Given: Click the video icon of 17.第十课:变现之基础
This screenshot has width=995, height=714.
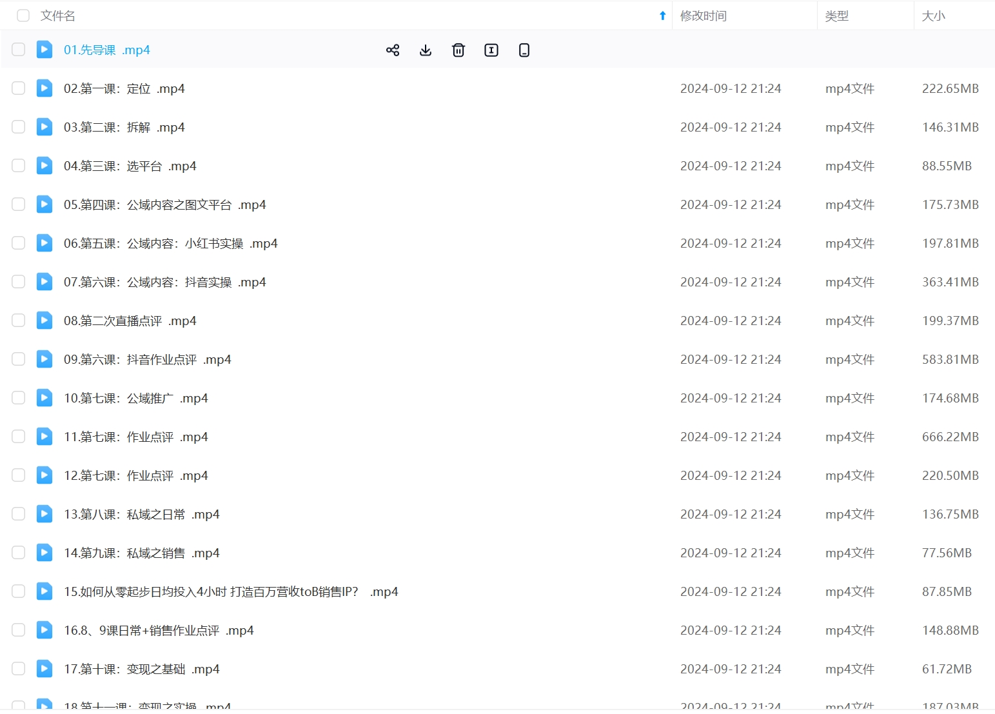Looking at the screenshot, I should pyautogui.click(x=44, y=669).
